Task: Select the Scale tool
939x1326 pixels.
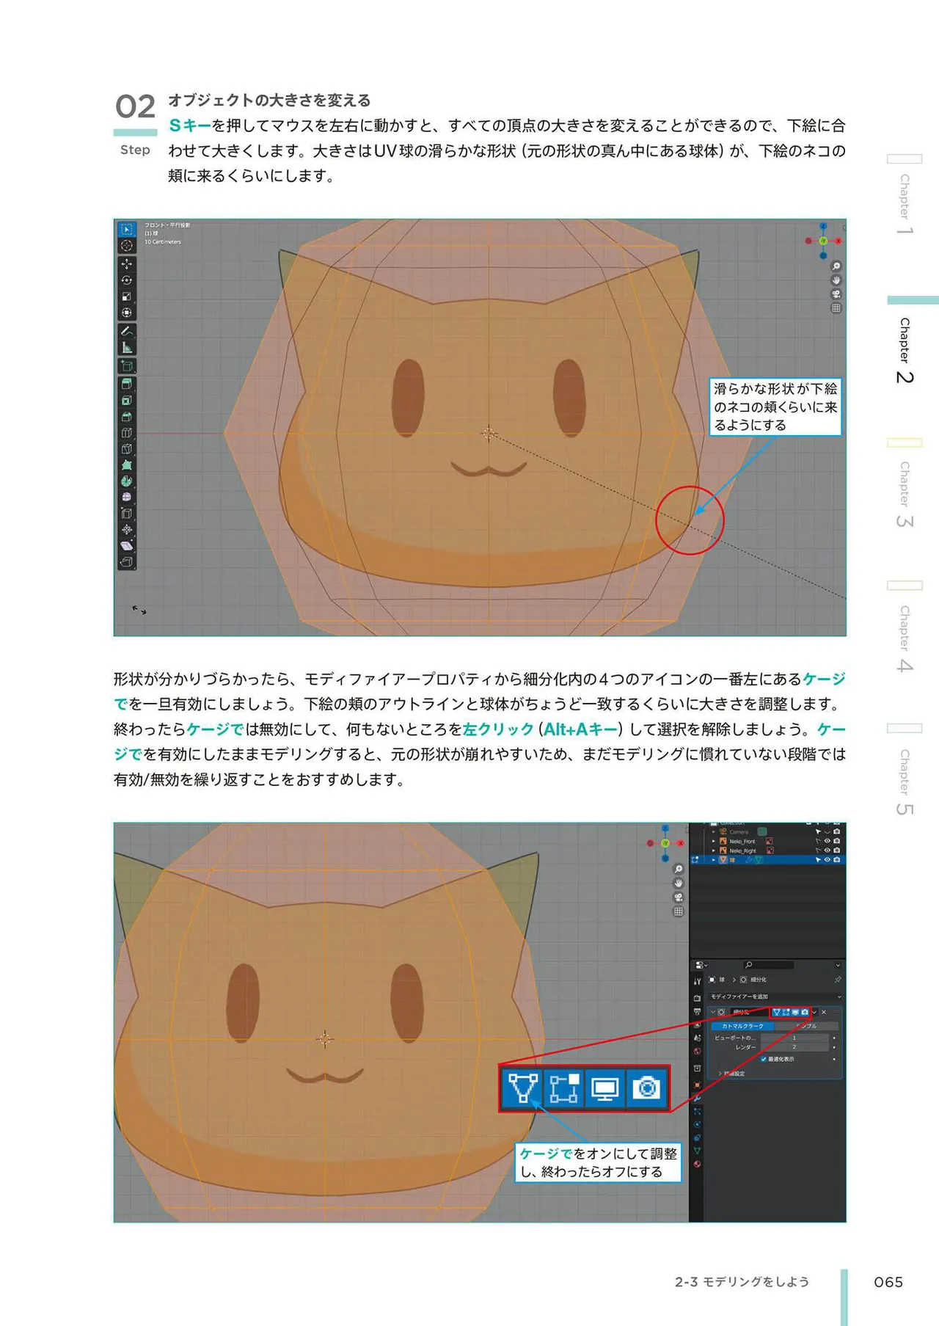Action: pos(126,296)
